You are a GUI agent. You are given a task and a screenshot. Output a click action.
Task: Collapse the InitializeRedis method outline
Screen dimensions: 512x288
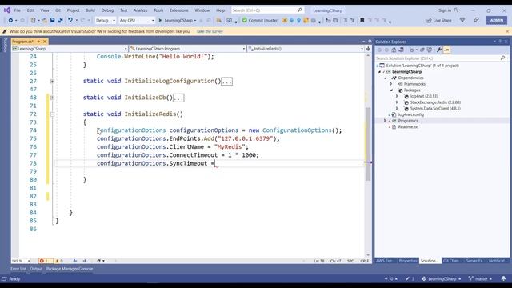pyautogui.click(x=52, y=114)
